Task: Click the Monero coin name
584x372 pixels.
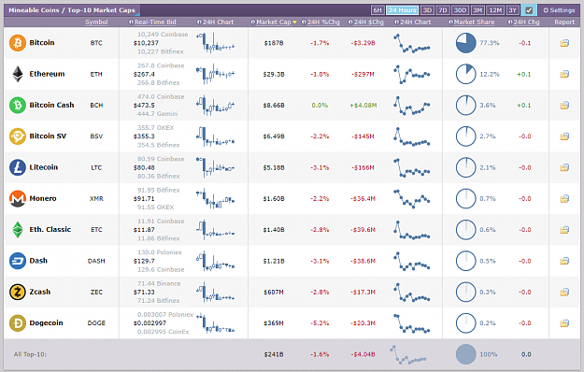Action: (43, 198)
